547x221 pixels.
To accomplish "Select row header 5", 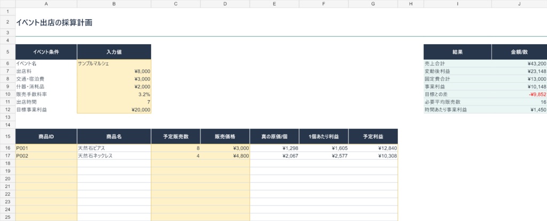I will coord(7,52).
